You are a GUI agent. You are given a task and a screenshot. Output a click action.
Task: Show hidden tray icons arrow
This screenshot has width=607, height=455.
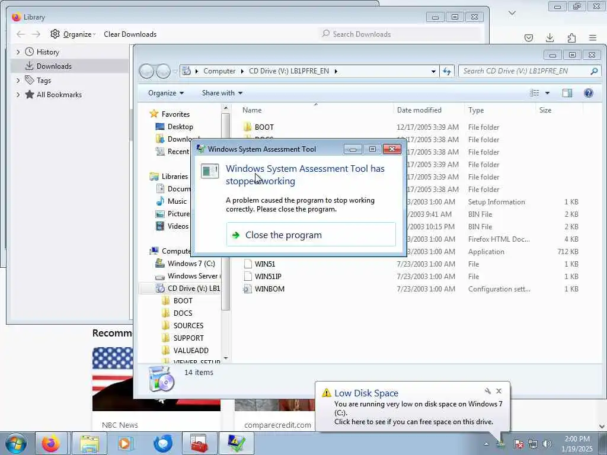[486, 444]
